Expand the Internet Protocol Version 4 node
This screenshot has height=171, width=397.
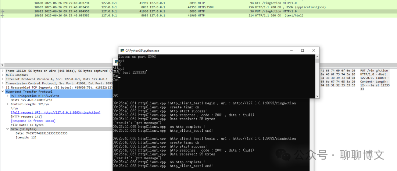click(3, 79)
